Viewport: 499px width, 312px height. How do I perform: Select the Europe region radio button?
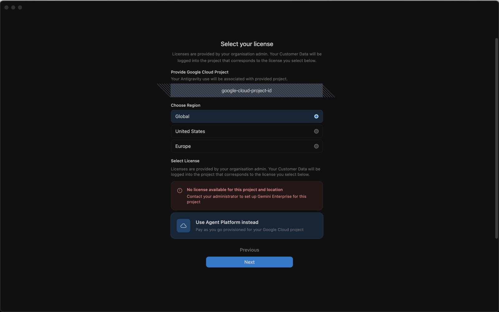pos(316,146)
